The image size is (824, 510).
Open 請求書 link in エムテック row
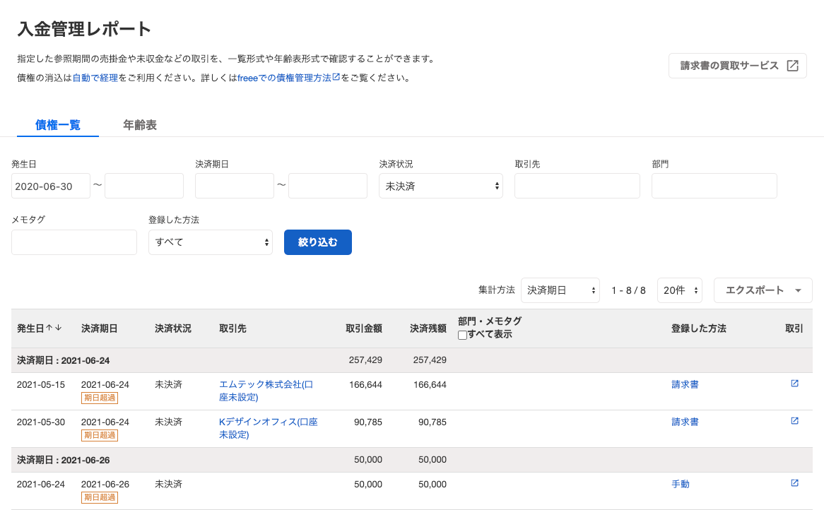point(685,384)
